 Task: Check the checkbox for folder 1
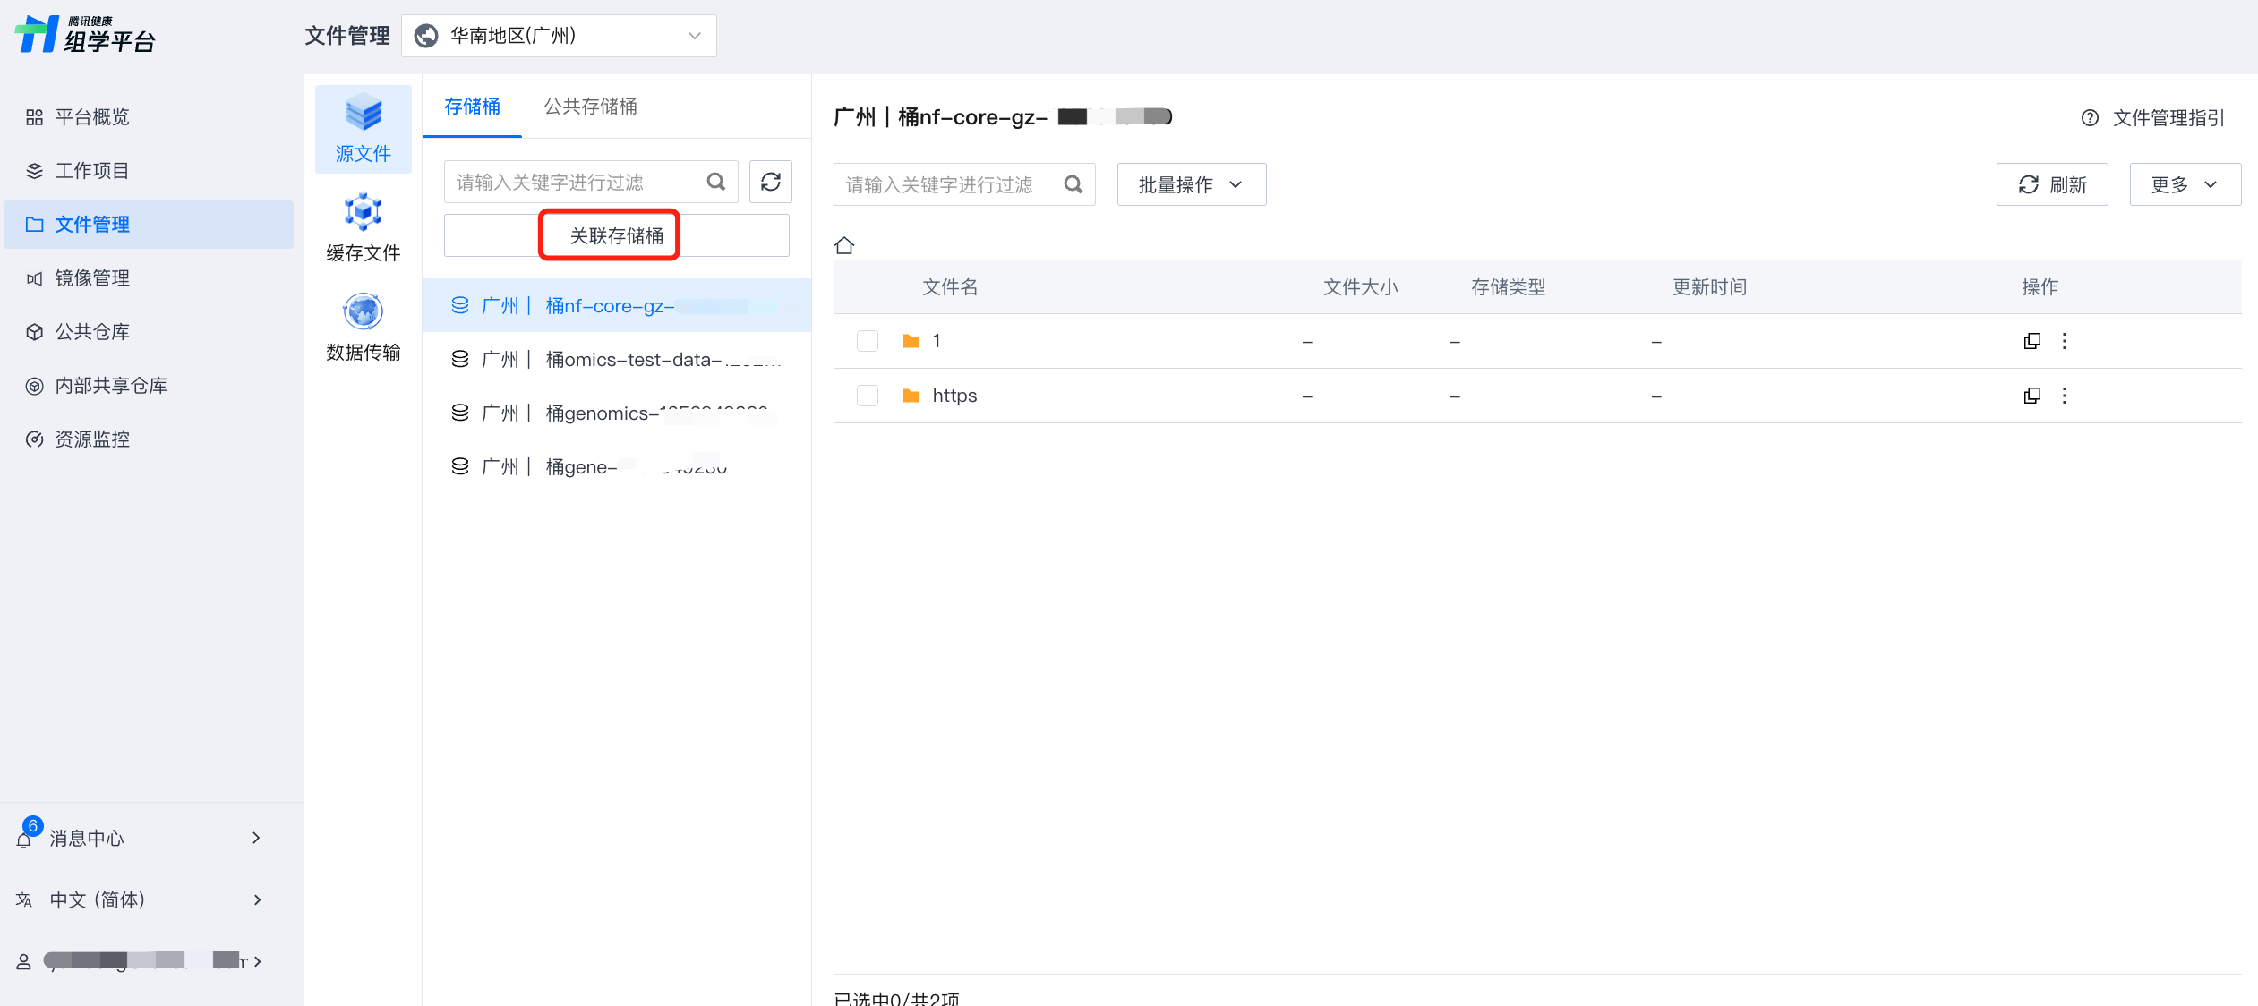pos(867,341)
